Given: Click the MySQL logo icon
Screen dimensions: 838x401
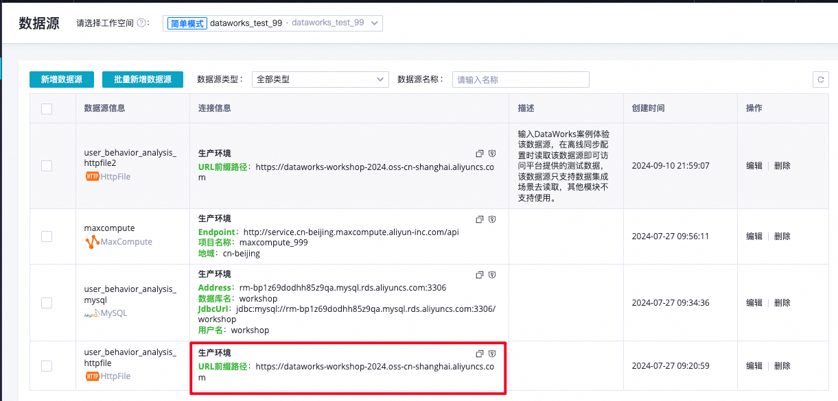Looking at the screenshot, I should coord(93,313).
